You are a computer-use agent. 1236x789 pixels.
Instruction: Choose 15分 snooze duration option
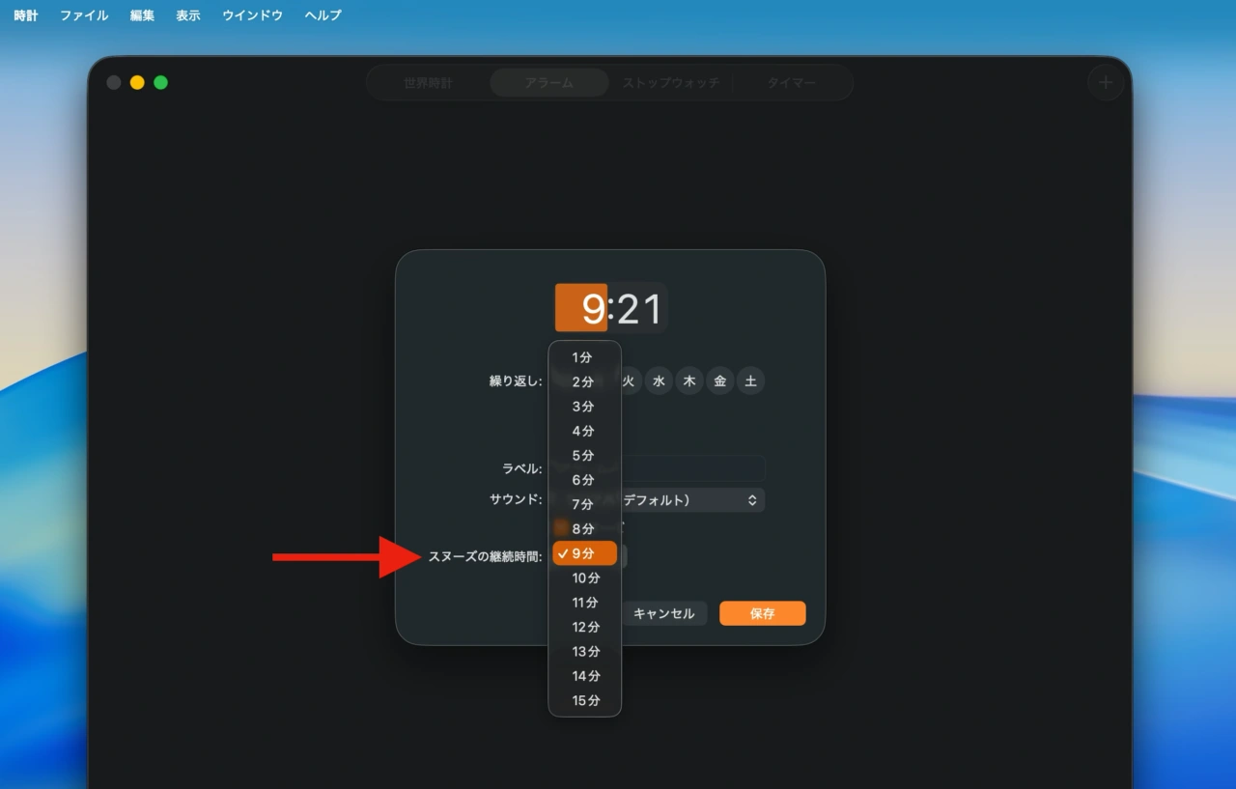pyautogui.click(x=585, y=701)
